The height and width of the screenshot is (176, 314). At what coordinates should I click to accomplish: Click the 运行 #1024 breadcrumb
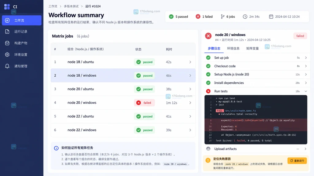(93, 6)
